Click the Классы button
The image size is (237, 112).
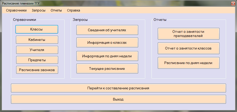[x=37, y=29]
